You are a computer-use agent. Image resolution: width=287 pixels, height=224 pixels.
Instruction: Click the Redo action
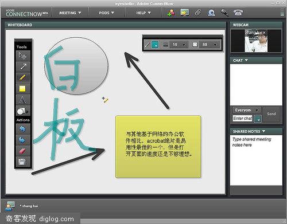point(23,140)
